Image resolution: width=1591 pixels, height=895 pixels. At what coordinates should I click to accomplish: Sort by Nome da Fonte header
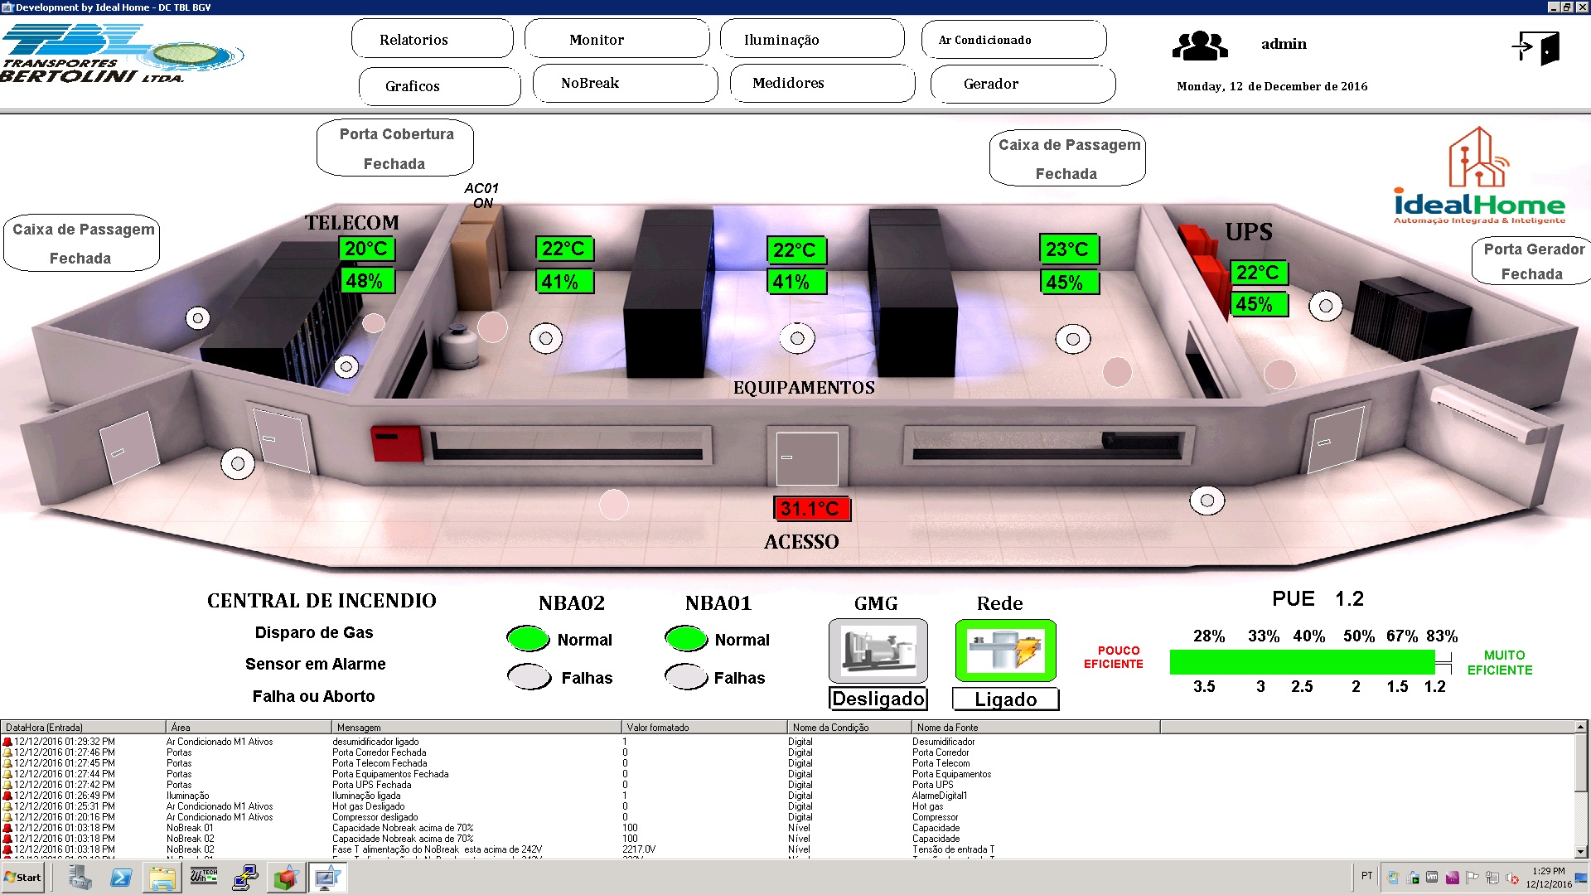(x=1036, y=727)
